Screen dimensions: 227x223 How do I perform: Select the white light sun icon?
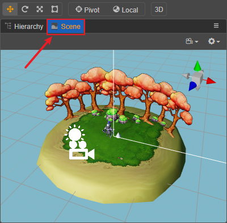tap(75, 133)
